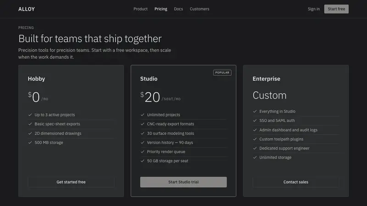
Task: Click the text 3D surface modeling tools
Action: tap(170, 133)
